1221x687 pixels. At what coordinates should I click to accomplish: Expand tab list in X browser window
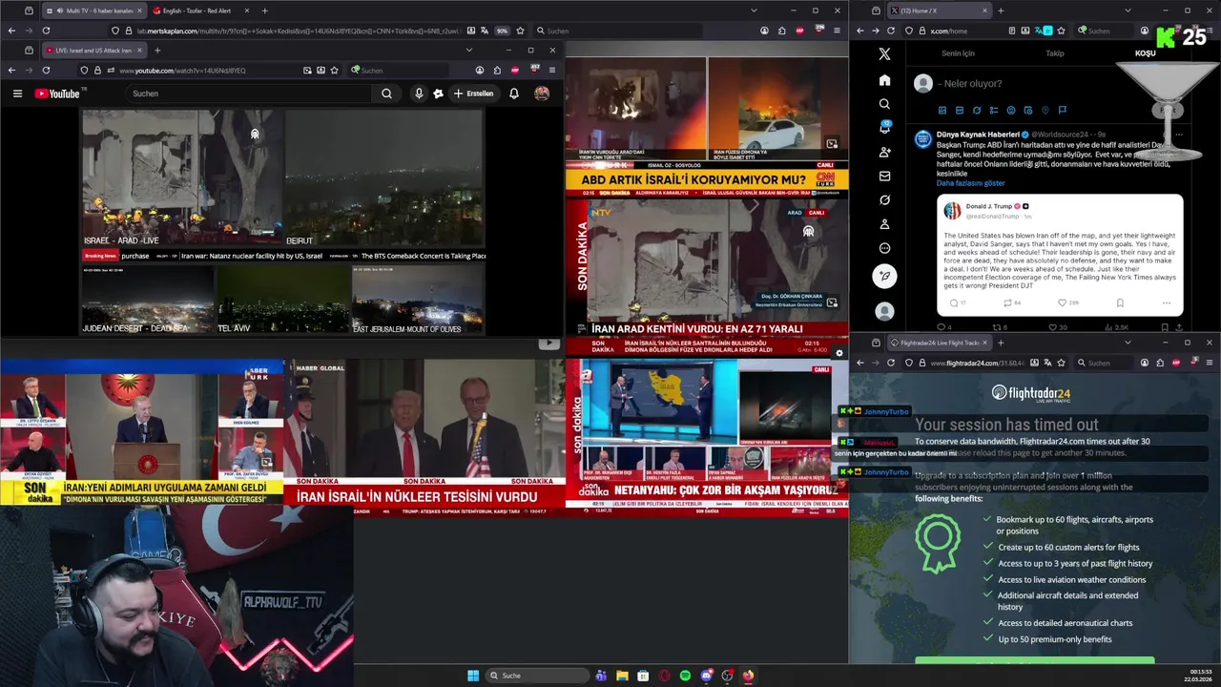[1128, 10]
